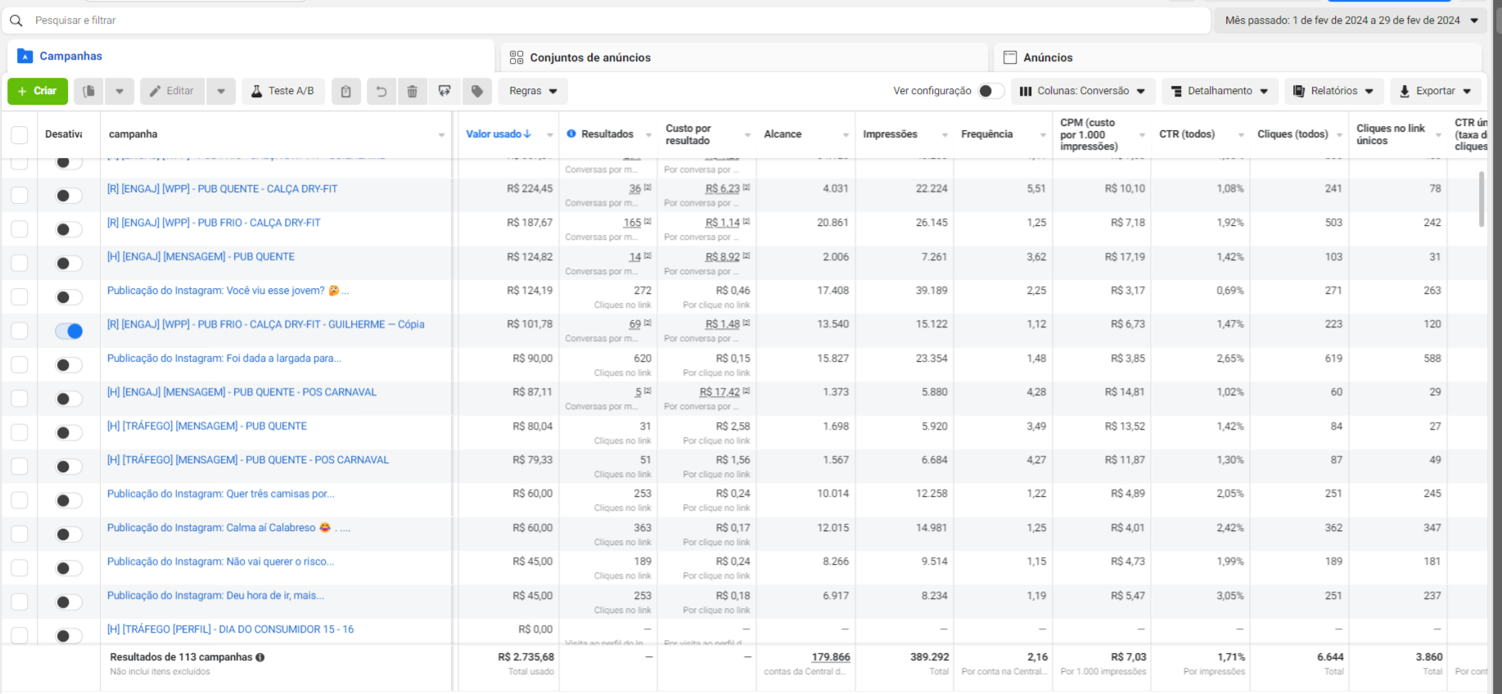This screenshot has width=1502, height=694.
Task: Click the Pesquisar e filtrar search field
Action: coord(606,20)
